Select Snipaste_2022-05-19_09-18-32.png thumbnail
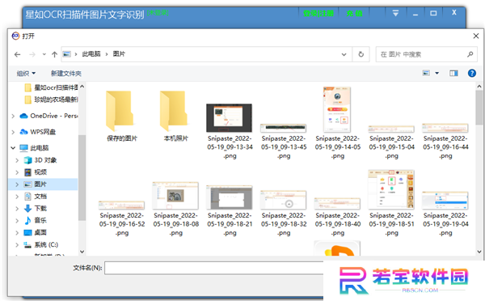 tap(284, 200)
